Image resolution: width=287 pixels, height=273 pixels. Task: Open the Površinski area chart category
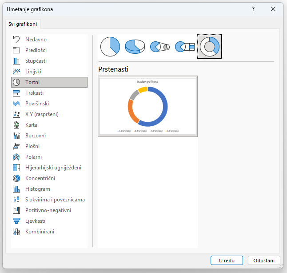(37, 104)
